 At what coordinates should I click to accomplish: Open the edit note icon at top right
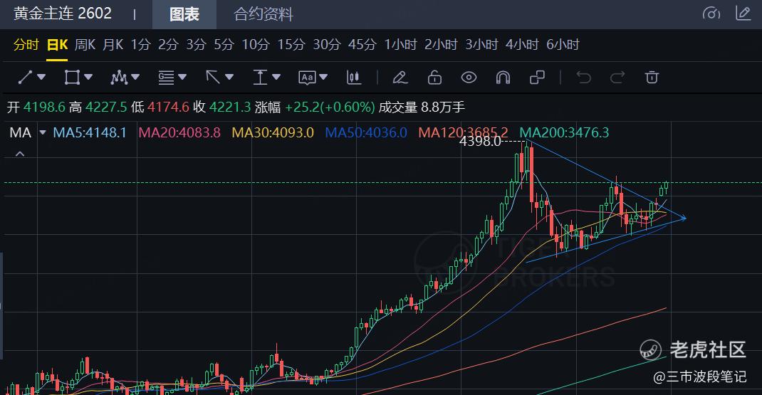(x=743, y=13)
